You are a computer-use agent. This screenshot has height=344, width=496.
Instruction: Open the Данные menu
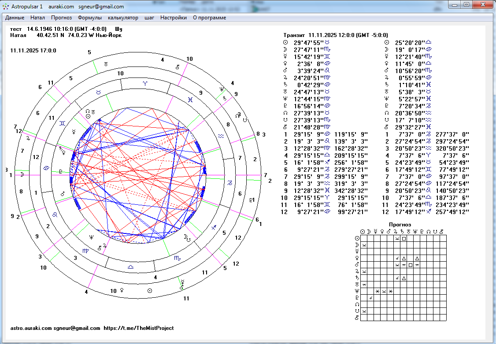tap(15, 18)
